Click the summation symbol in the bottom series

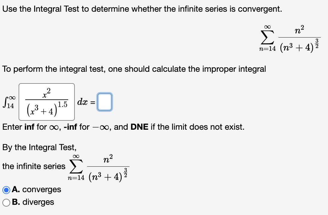coord(75,166)
